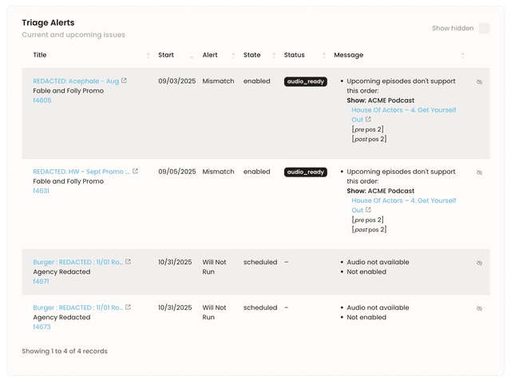Viewport: 511px width, 384px height.
Task: Click external icon after Out in f4605 row
Action: 368,119
